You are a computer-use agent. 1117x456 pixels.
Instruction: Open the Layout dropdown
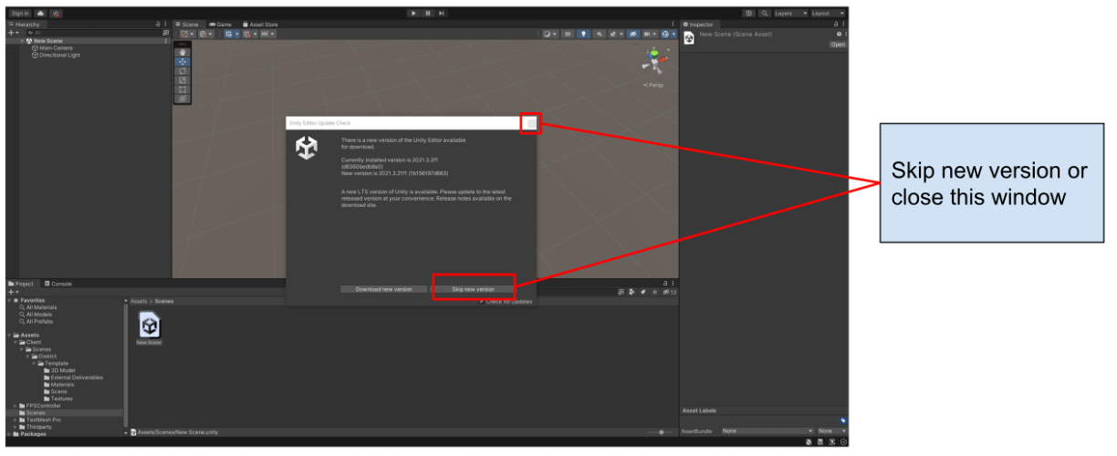coord(829,14)
